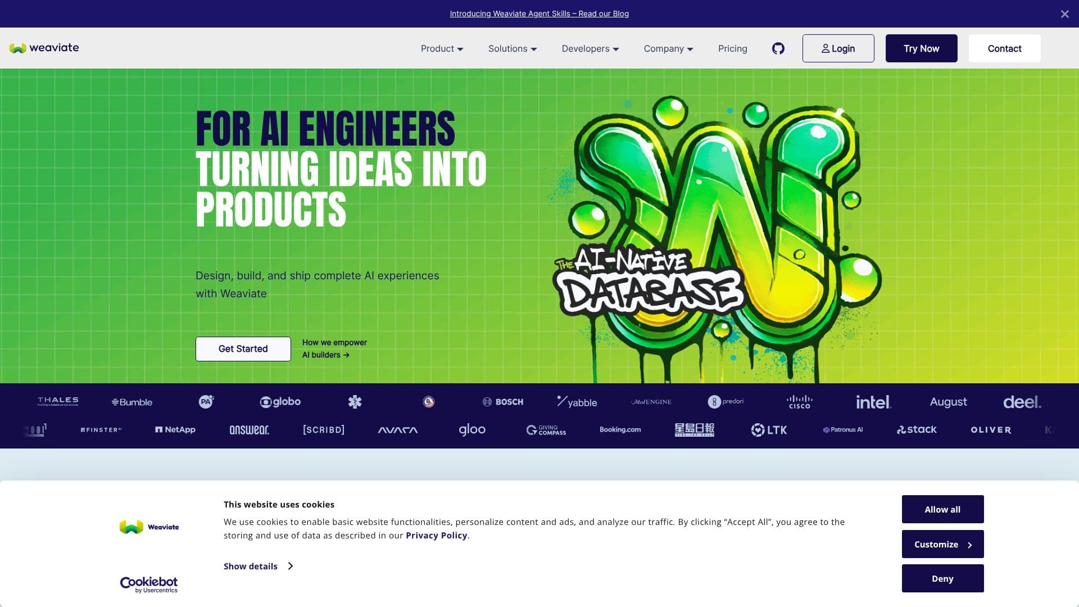Deny cookies
This screenshot has width=1079, height=607.
tap(942, 578)
